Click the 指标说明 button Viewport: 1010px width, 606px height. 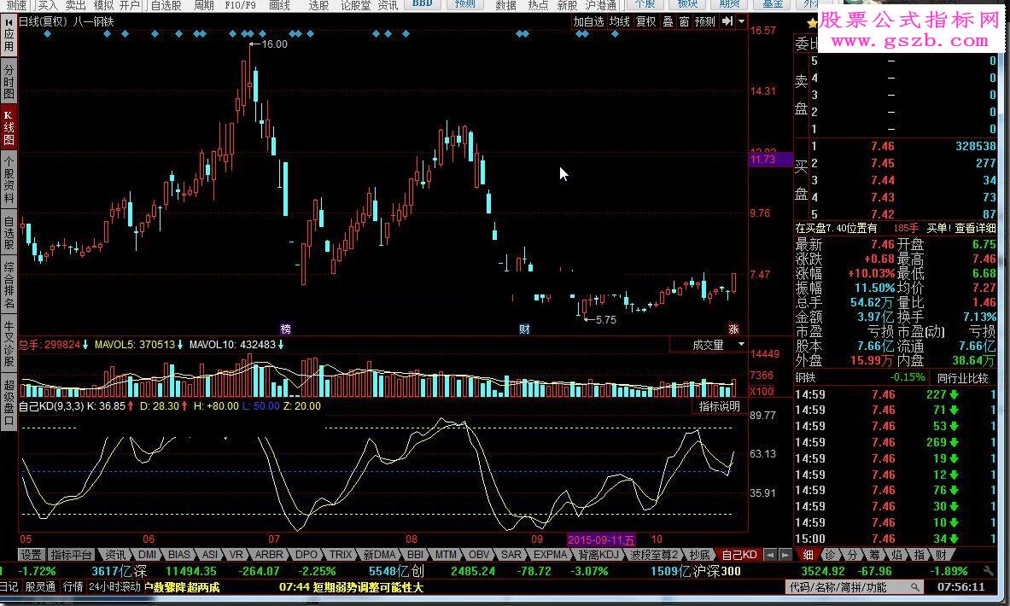pyautogui.click(x=720, y=406)
